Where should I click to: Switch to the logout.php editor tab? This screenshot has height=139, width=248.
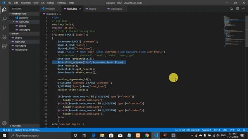coord(116,9)
